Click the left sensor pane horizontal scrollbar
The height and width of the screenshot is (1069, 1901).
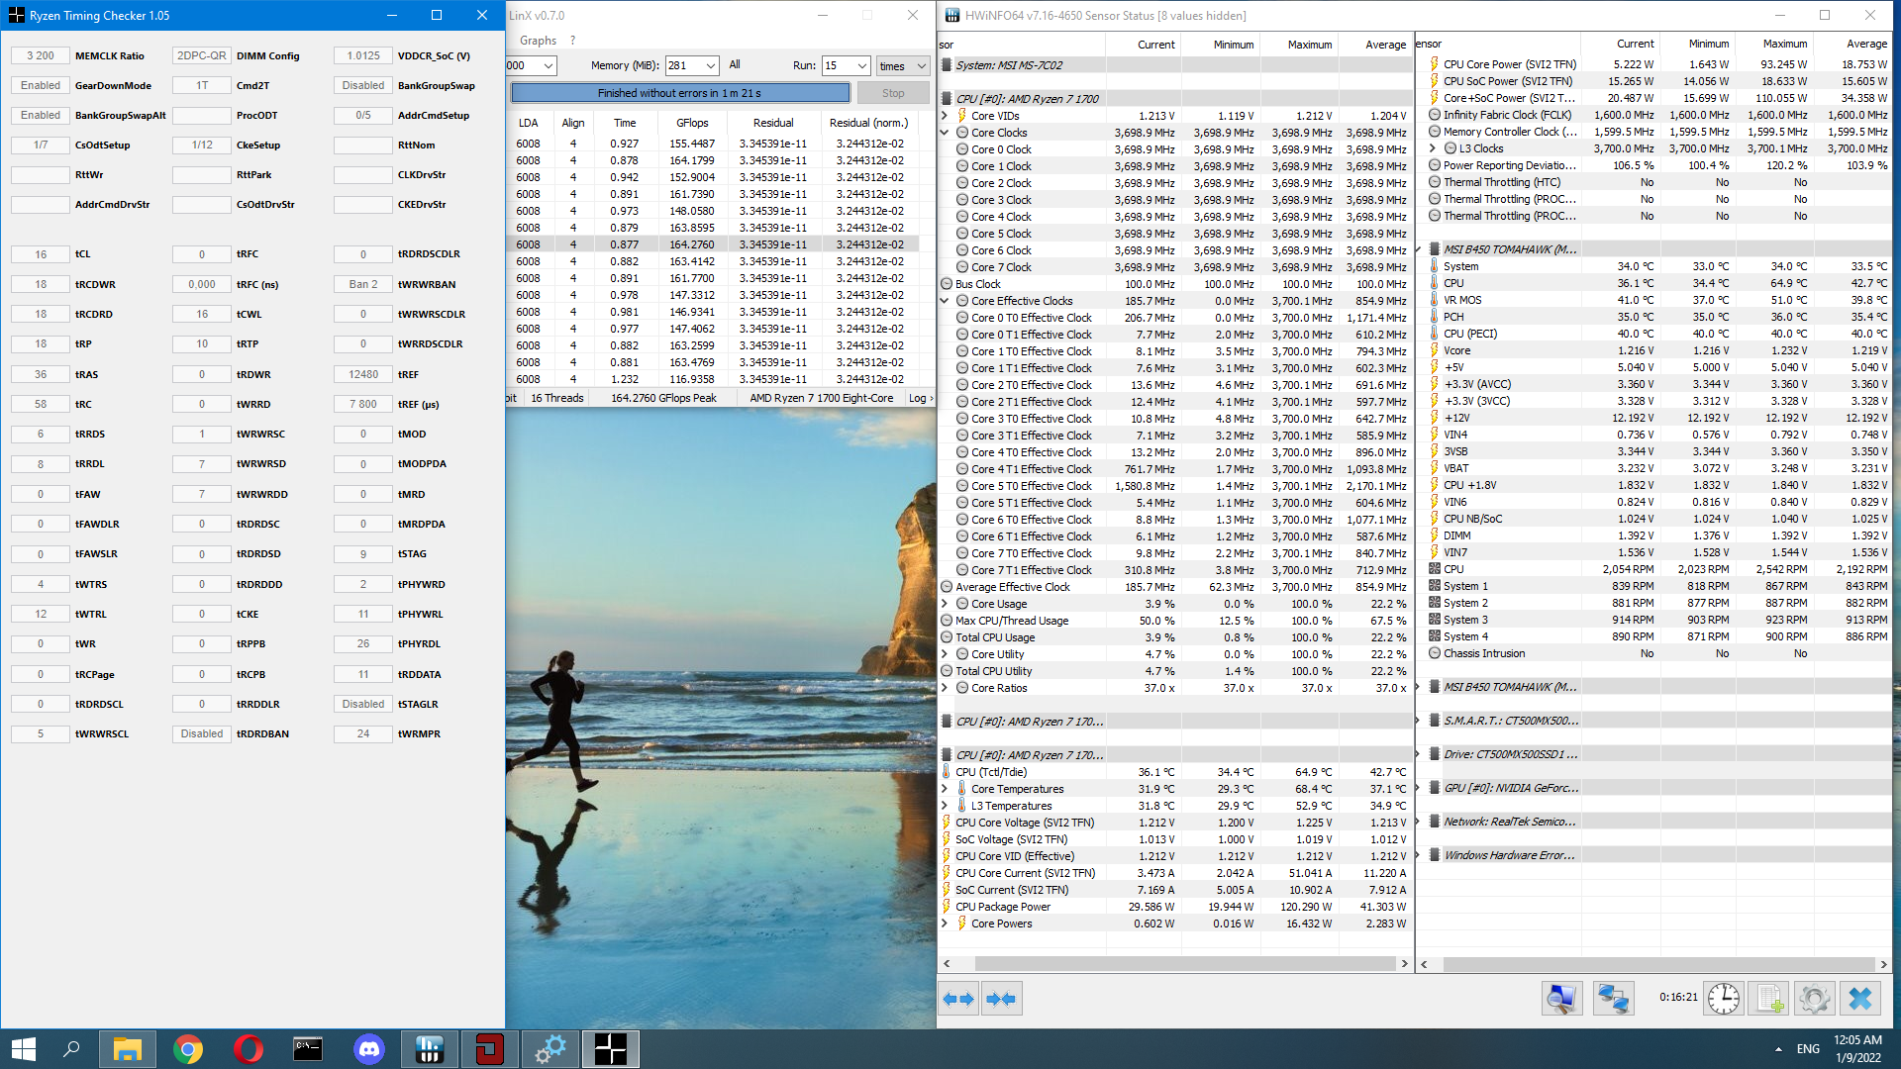click(x=1183, y=963)
